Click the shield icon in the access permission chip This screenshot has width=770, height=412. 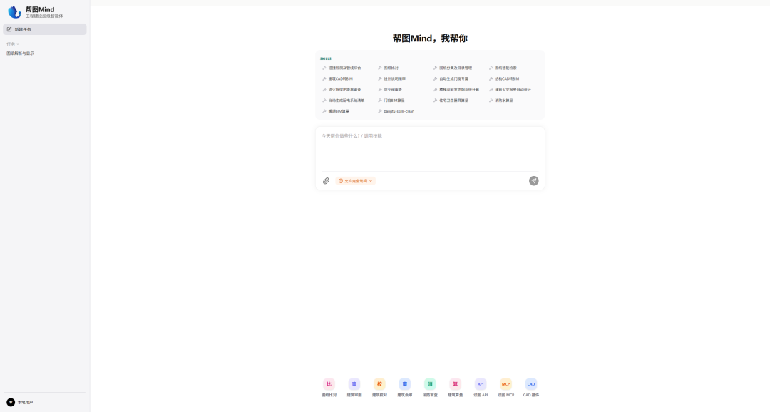(341, 181)
